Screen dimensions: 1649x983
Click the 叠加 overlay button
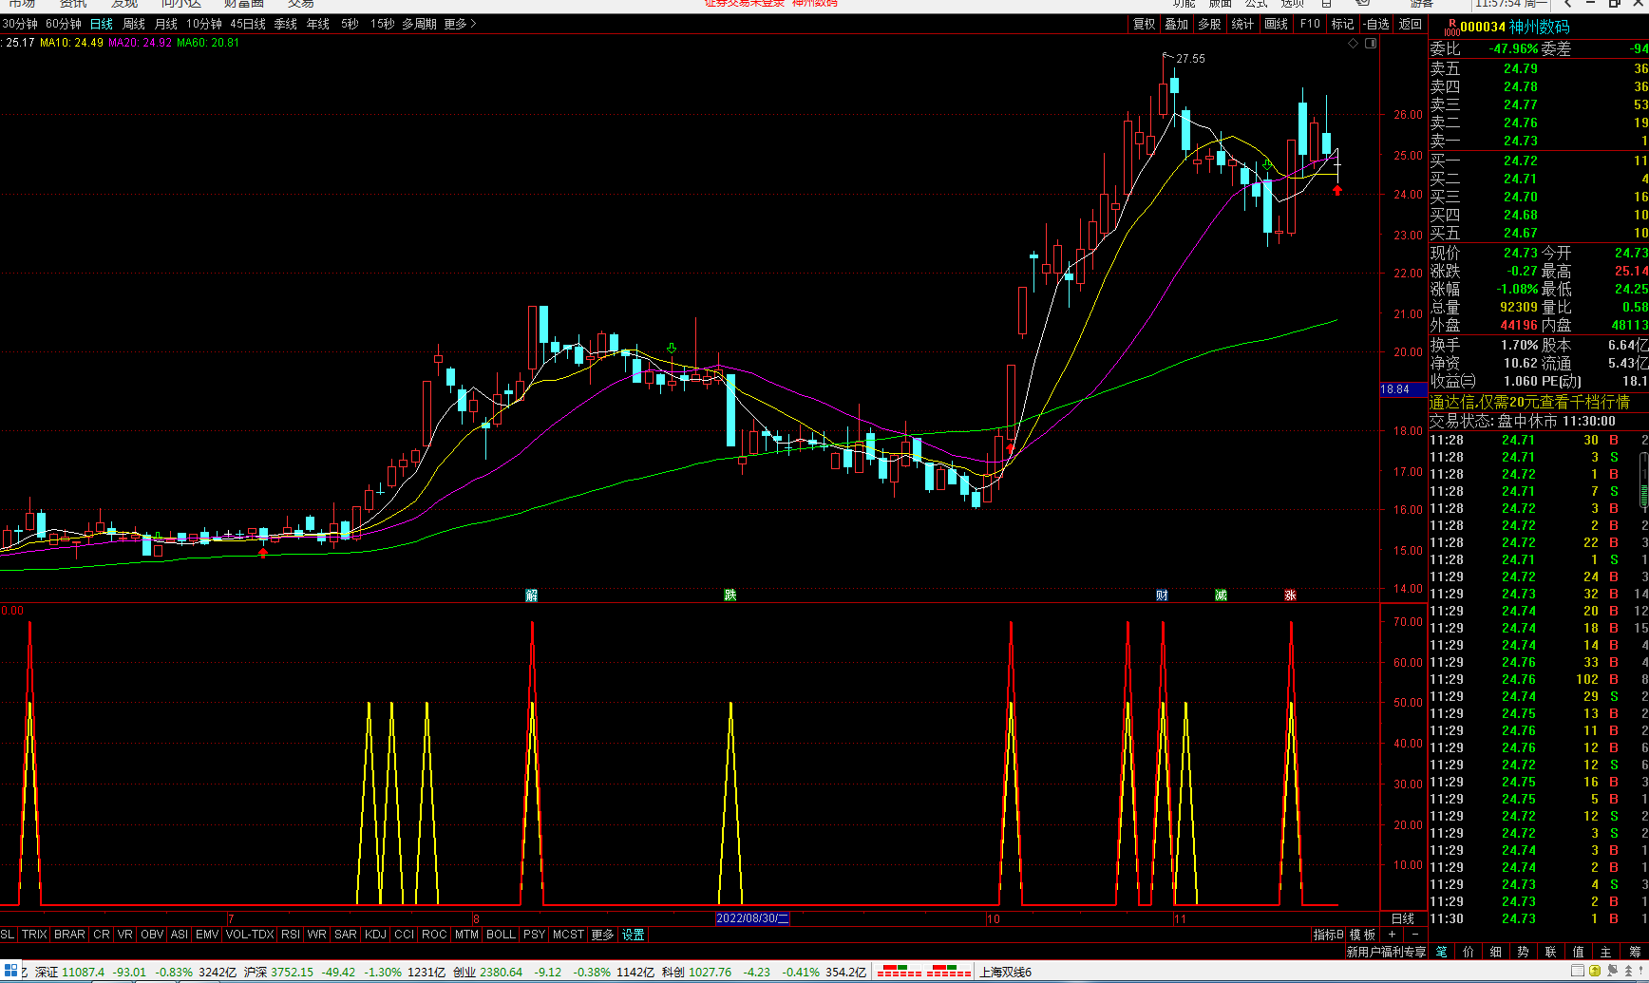click(1177, 24)
